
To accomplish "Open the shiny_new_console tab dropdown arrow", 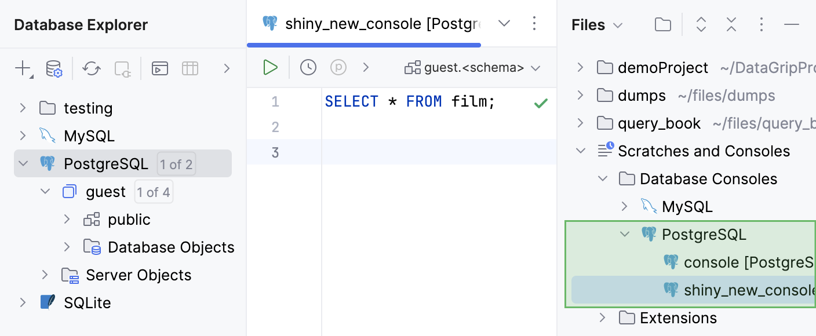I will click(504, 24).
